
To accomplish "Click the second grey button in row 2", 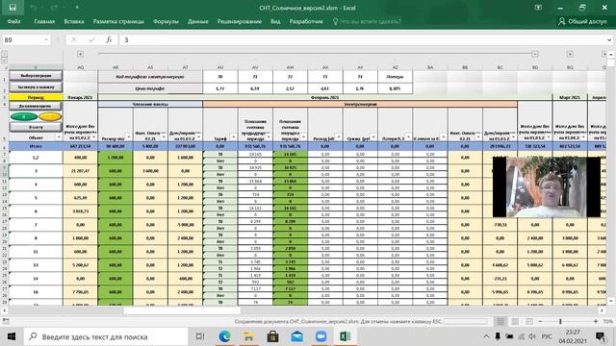I will pyautogui.click(x=36, y=87).
